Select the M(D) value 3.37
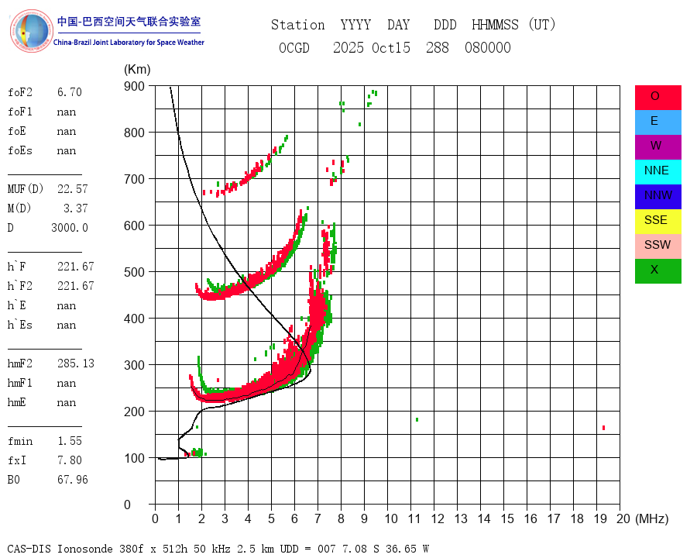697x558 pixels. (x=76, y=208)
